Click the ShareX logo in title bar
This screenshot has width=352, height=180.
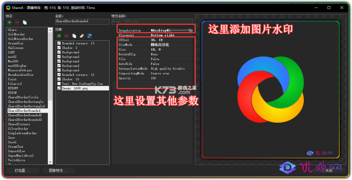[8, 8]
